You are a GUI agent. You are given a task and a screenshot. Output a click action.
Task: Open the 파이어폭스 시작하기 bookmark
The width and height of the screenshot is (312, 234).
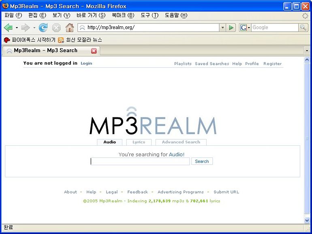click(x=30, y=40)
